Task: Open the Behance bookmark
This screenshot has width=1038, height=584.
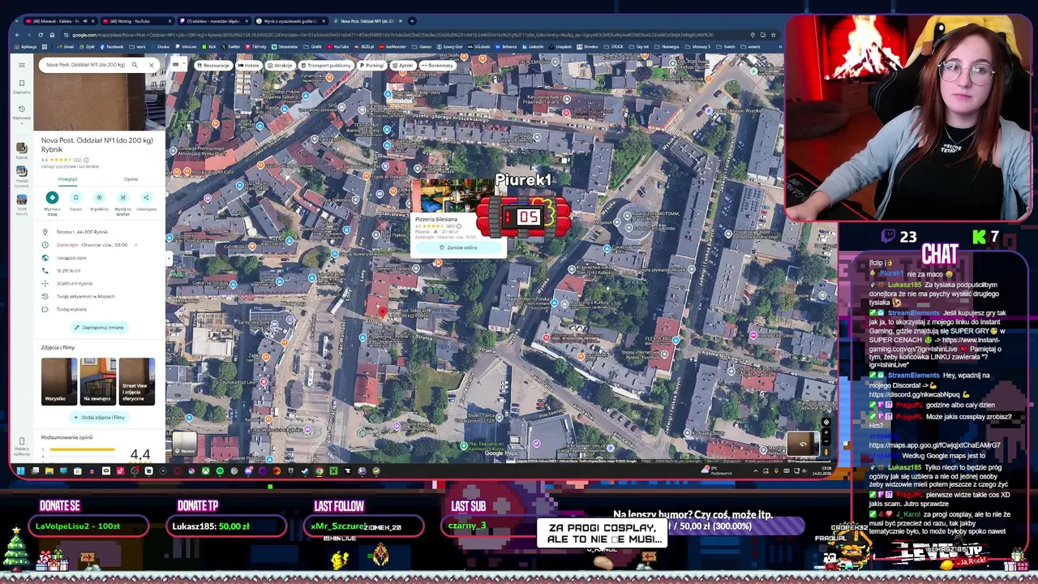Action: coord(507,46)
